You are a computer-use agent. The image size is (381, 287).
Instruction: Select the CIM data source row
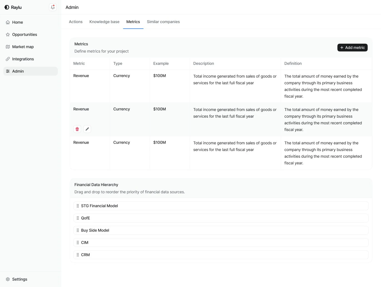click(x=221, y=243)
